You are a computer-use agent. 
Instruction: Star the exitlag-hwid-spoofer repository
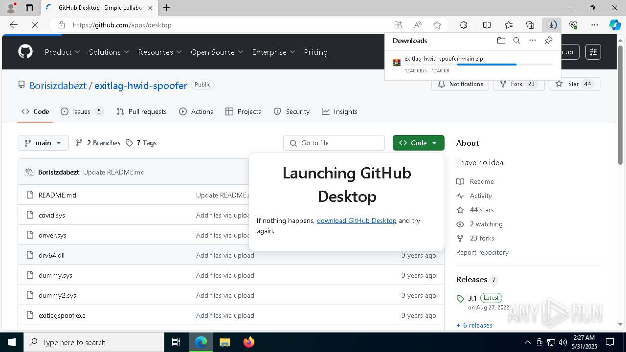[x=575, y=84]
